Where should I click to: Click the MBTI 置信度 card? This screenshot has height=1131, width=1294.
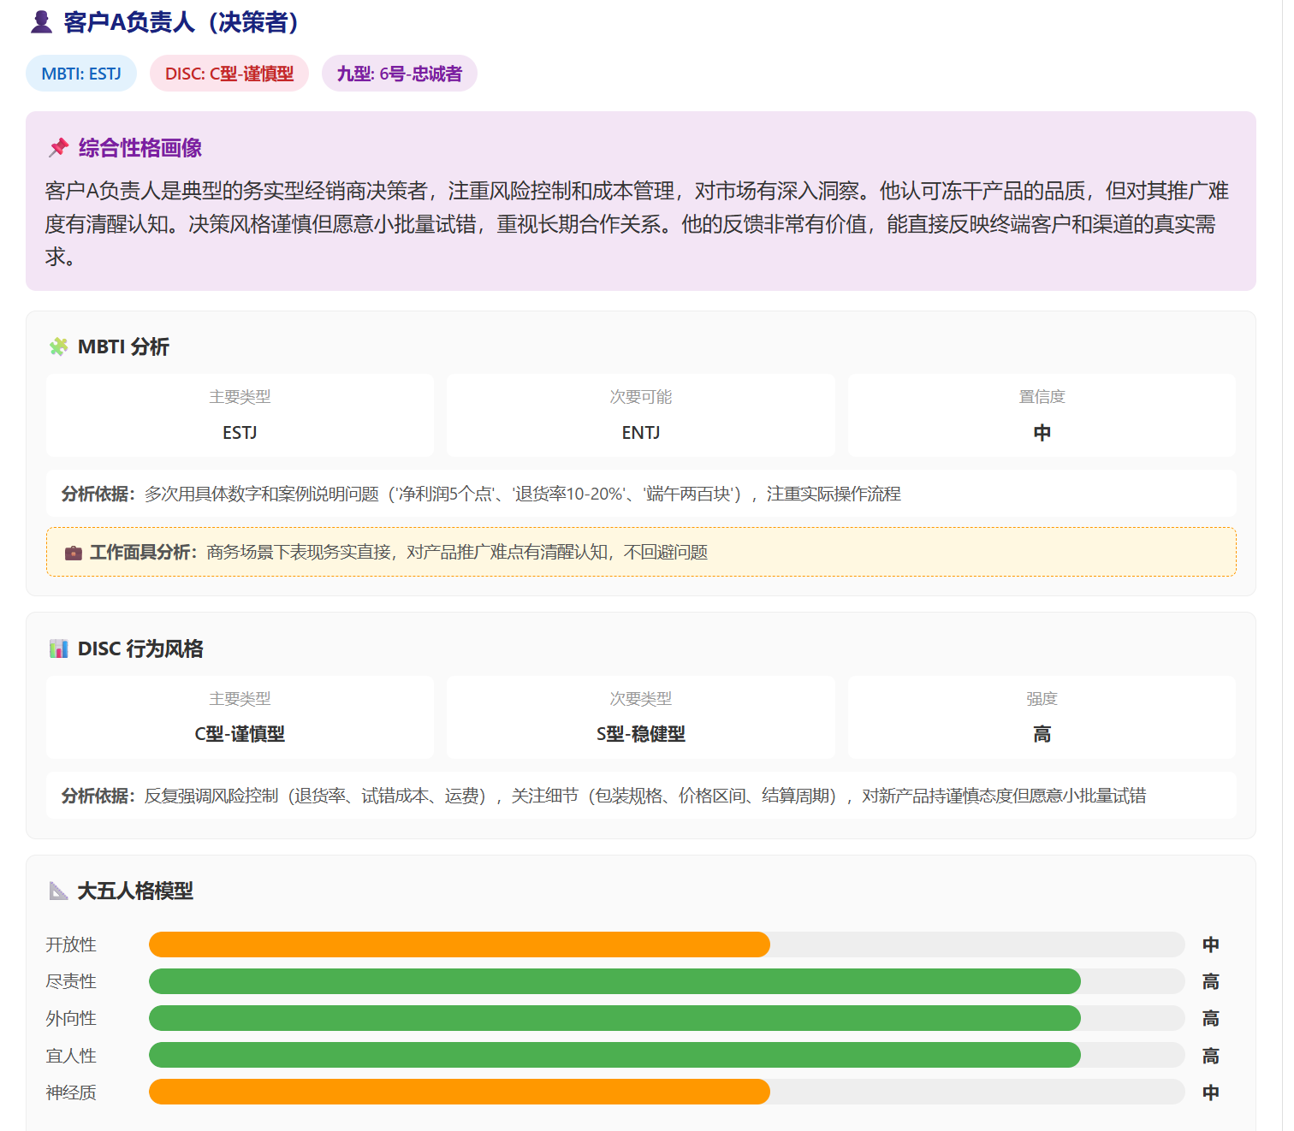[x=1042, y=416]
